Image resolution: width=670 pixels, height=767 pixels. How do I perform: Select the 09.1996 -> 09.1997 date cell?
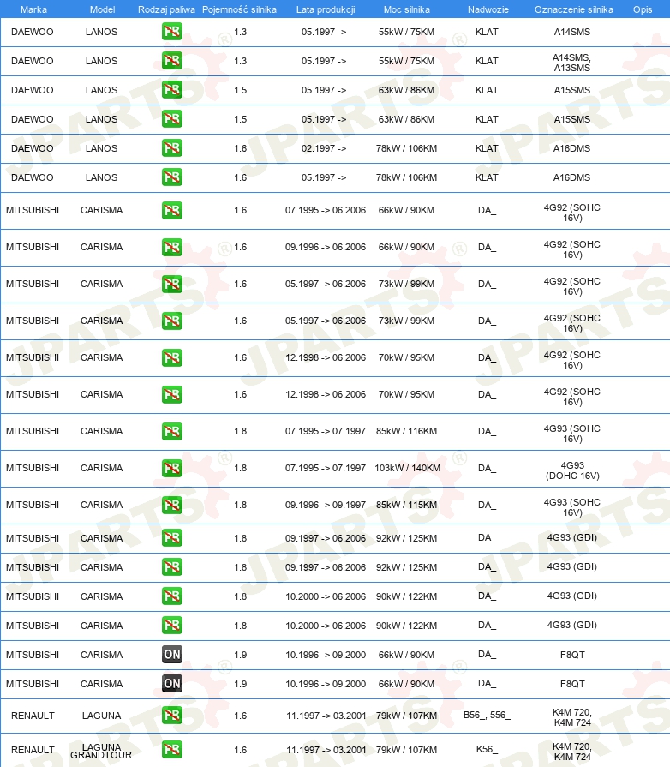click(x=326, y=505)
